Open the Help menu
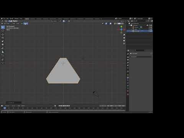Image resolution: width=184 pixels, height=138 pixels. [21, 19]
